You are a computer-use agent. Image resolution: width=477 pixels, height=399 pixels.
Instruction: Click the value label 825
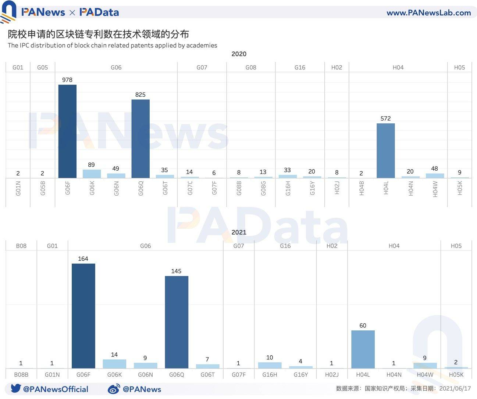pyautogui.click(x=140, y=94)
